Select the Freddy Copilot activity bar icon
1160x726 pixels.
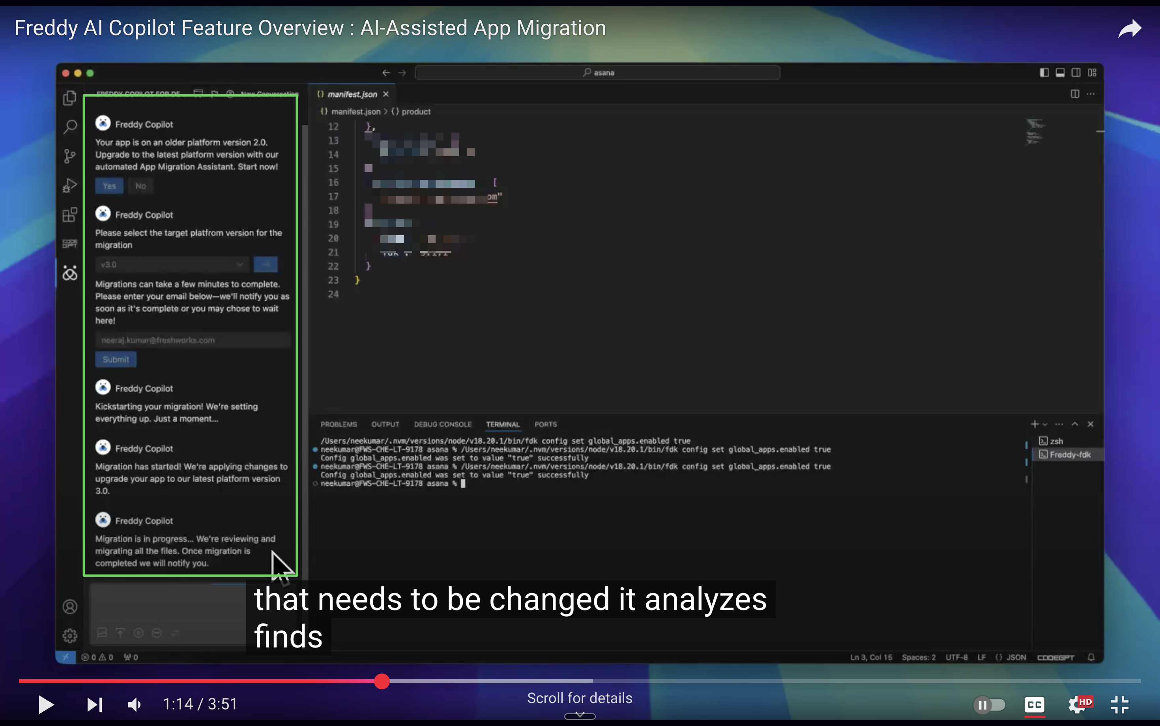[69, 273]
